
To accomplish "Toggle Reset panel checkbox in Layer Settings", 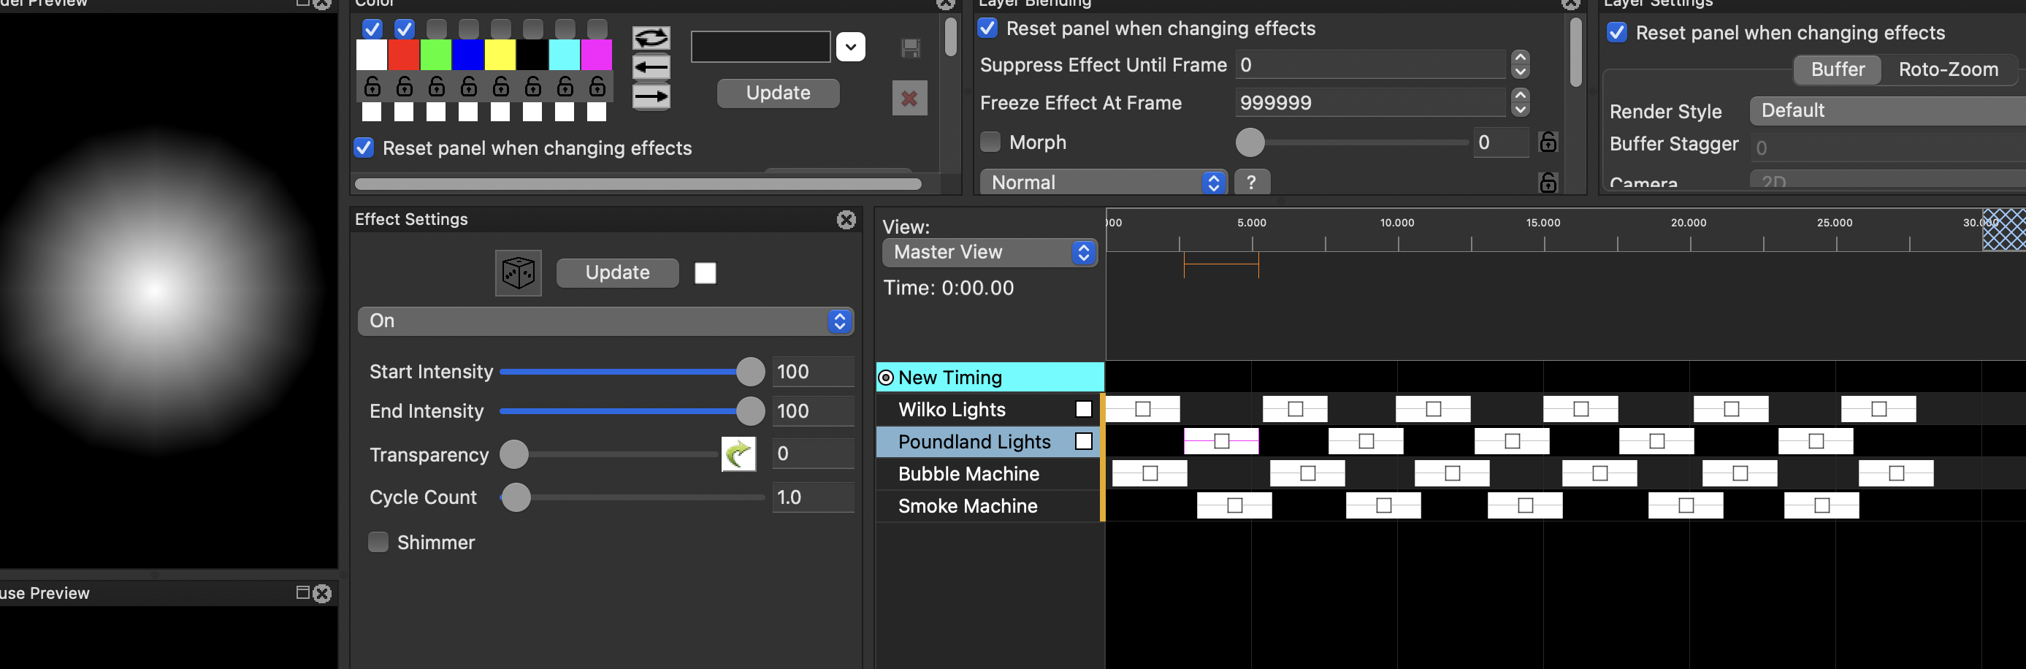I will (1617, 32).
